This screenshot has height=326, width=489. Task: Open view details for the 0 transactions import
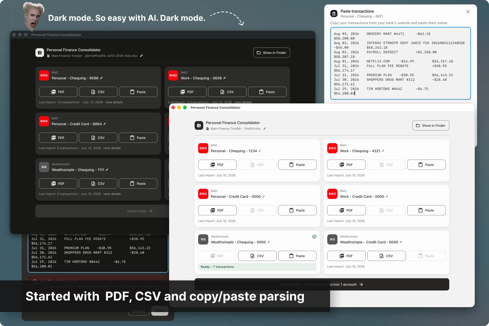[x=112, y=148]
